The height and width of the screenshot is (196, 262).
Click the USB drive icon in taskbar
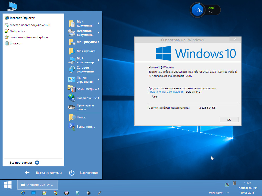[x=100, y=193]
